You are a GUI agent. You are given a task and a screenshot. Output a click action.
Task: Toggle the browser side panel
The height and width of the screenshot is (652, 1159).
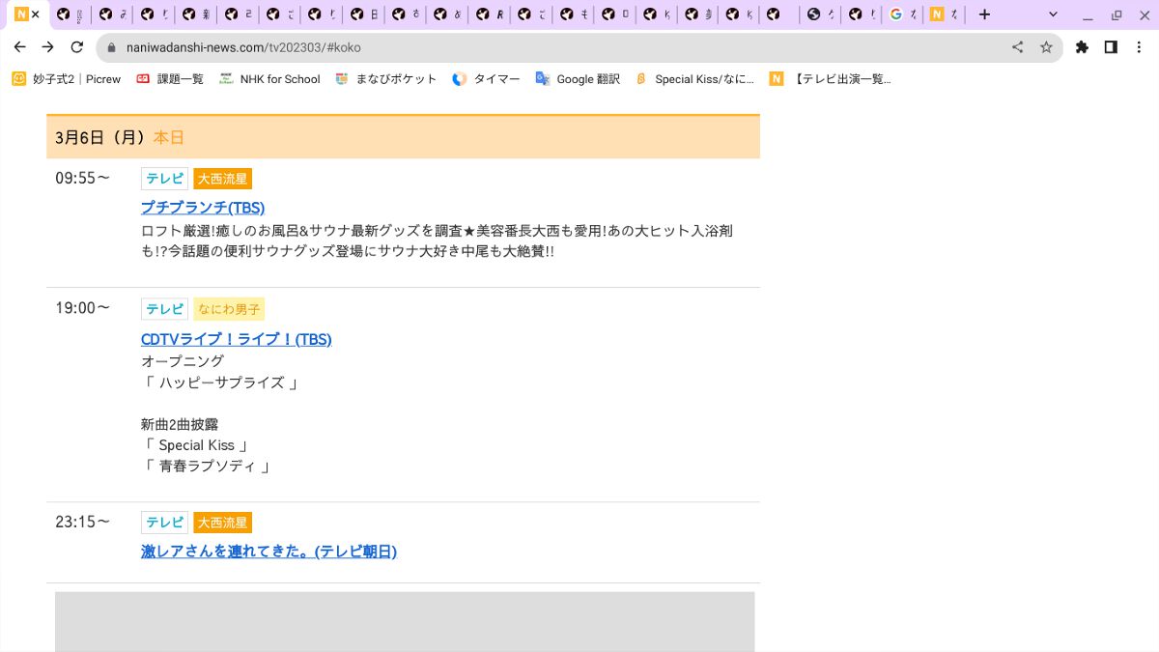(x=1111, y=47)
